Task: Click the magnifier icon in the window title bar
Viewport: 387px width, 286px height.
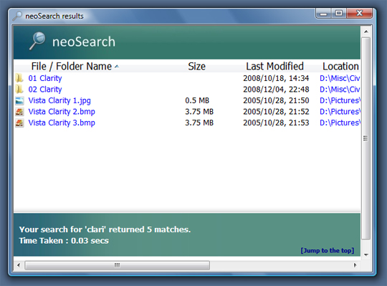Action: pos(17,16)
